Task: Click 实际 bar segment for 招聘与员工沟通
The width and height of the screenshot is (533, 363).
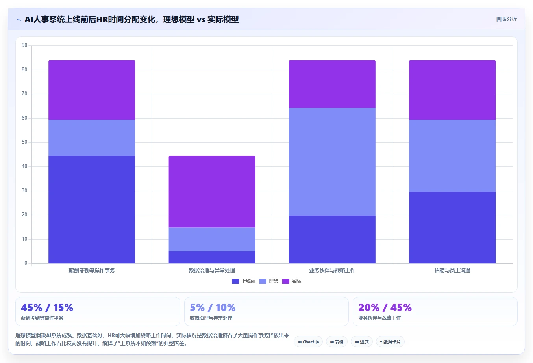Action: pyautogui.click(x=452, y=90)
